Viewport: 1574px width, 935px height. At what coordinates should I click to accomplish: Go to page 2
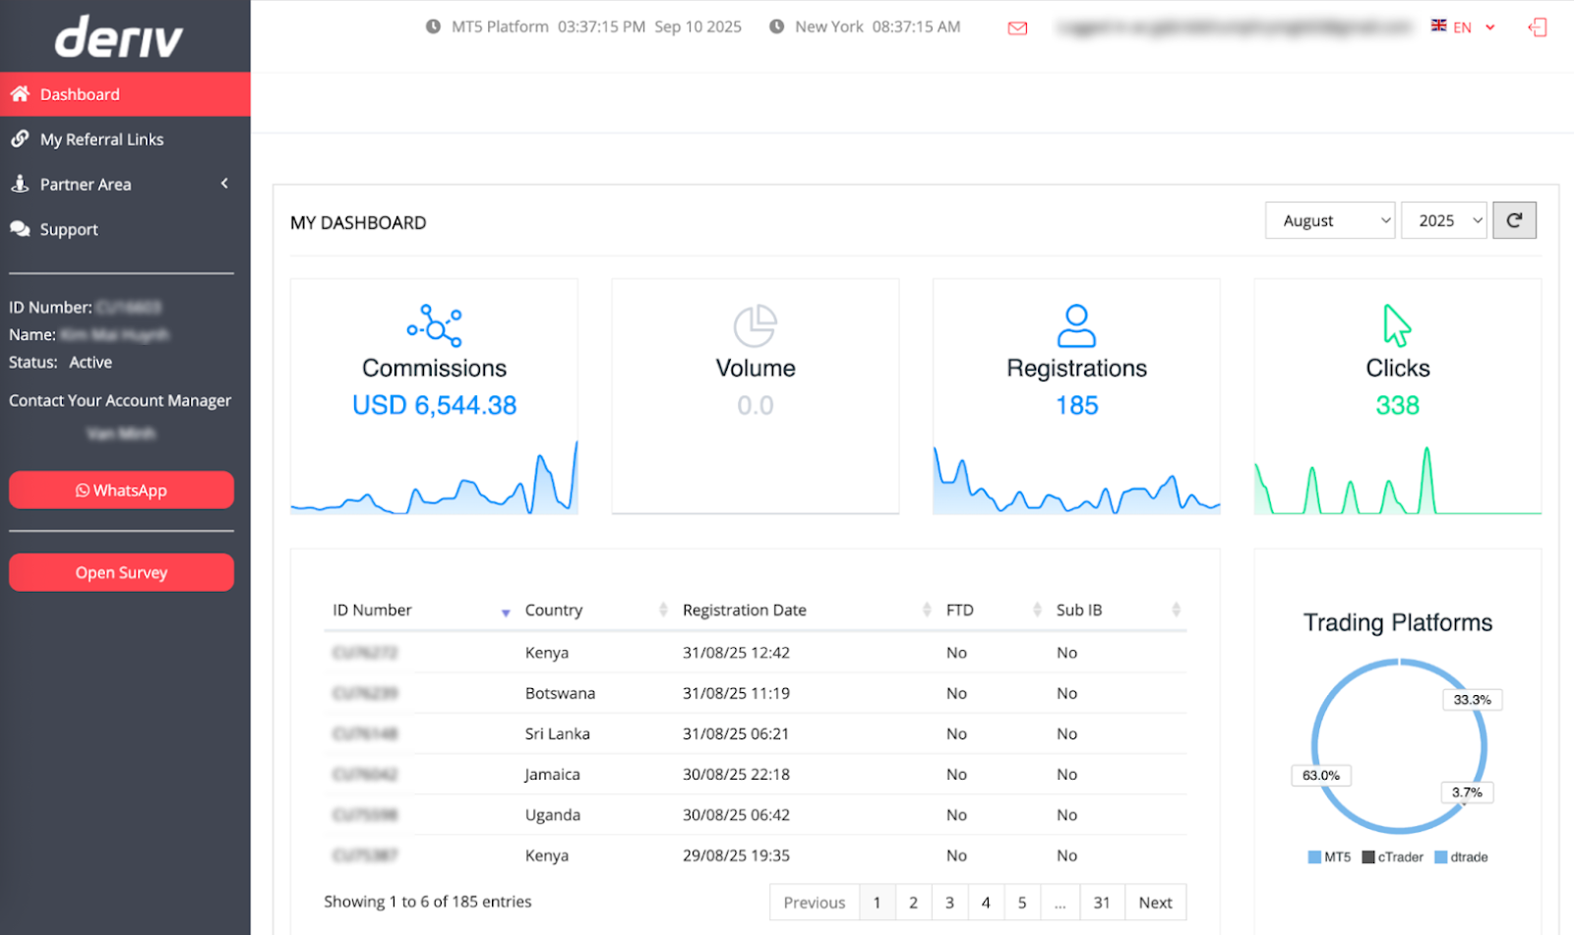913,903
